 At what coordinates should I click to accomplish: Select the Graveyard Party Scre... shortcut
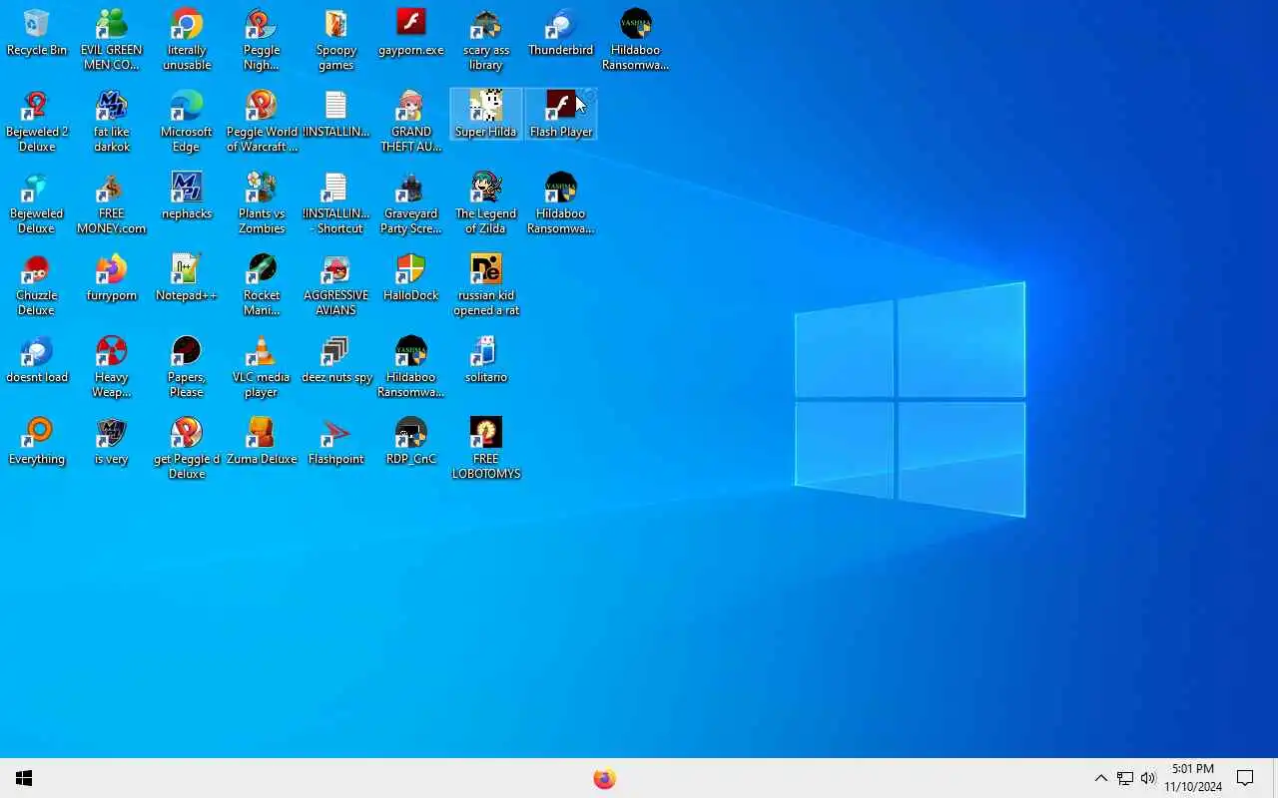point(411,203)
